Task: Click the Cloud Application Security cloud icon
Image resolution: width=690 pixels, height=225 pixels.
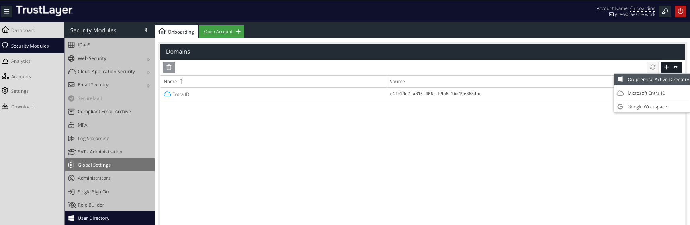Action: point(72,72)
